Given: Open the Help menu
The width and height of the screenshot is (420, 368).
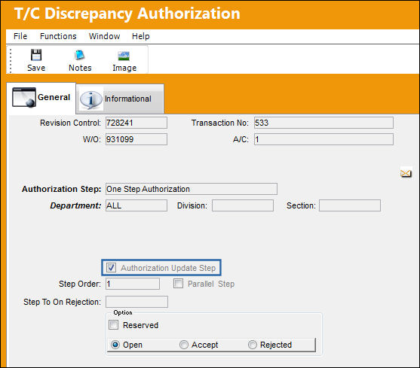Looking at the screenshot, I should [x=140, y=36].
